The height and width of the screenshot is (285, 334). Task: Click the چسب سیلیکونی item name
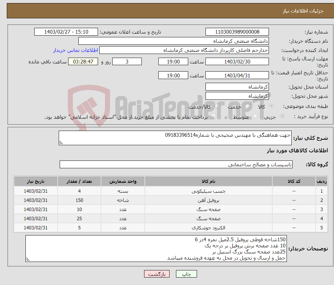pos(208,191)
